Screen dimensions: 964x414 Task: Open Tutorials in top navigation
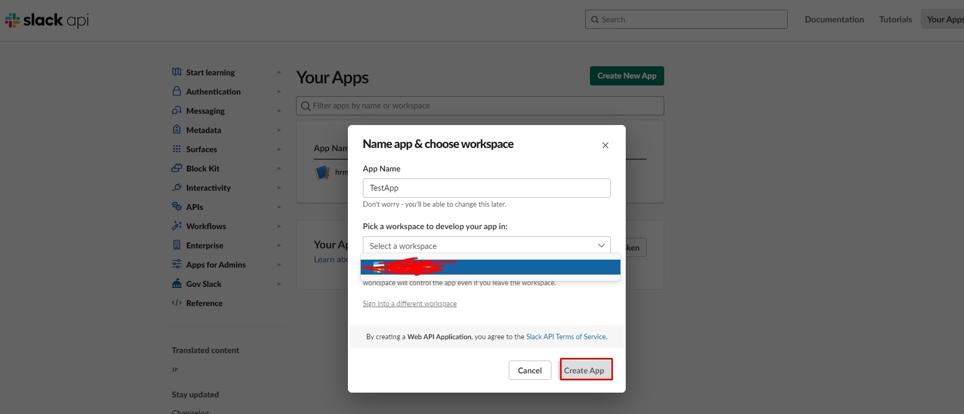[x=896, y=19]
